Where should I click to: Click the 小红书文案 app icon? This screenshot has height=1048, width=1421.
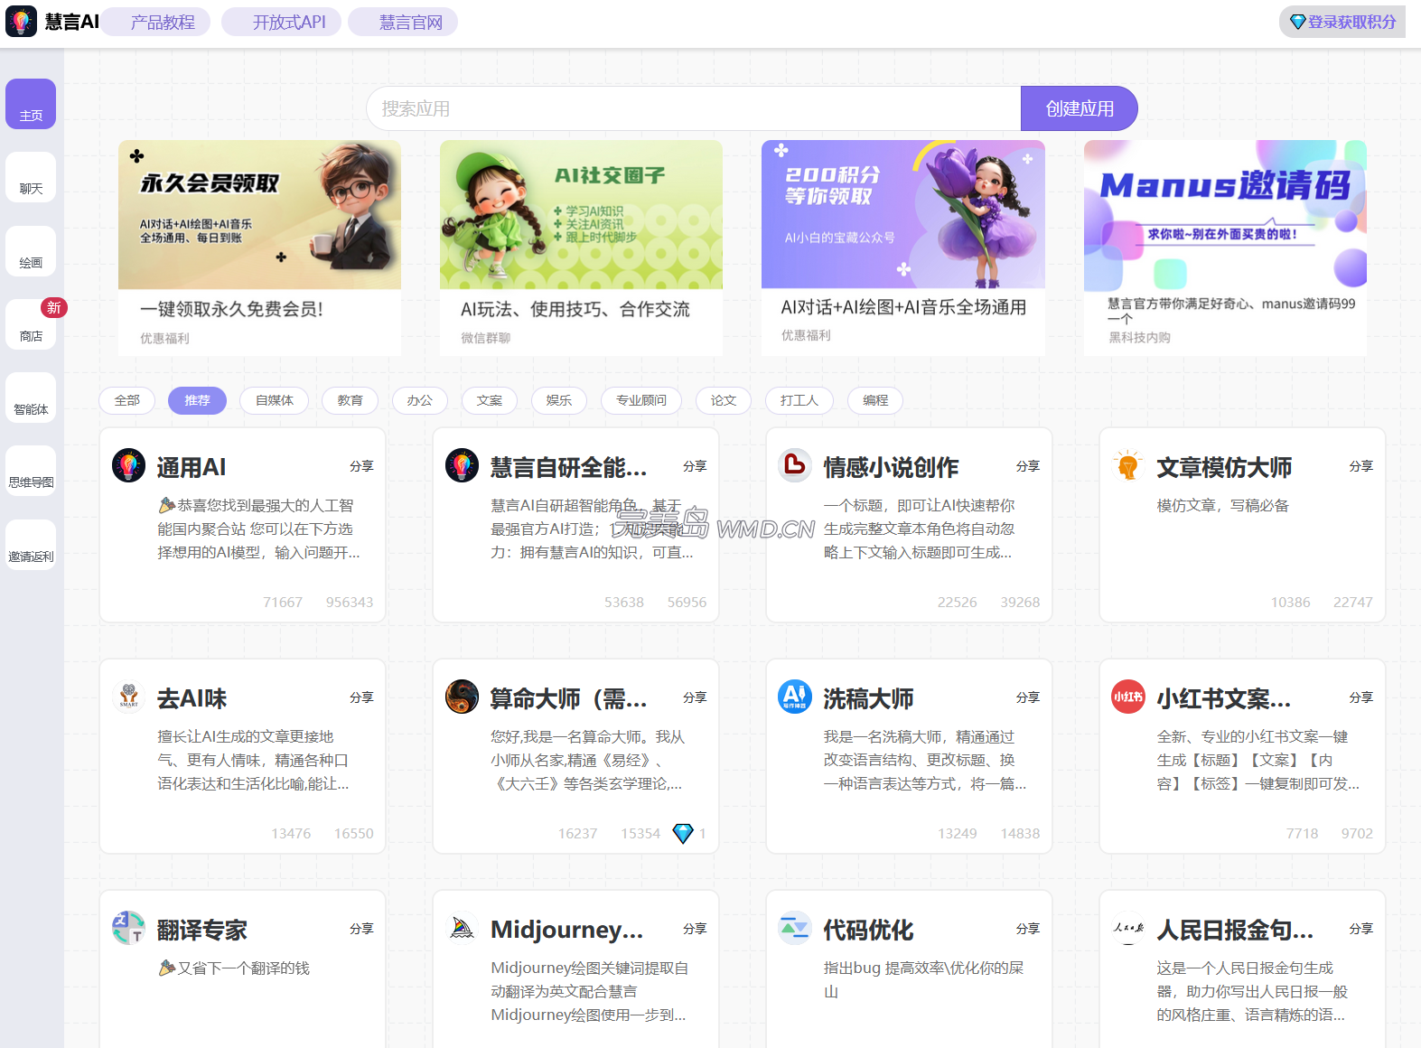[x=1127, y=697]
